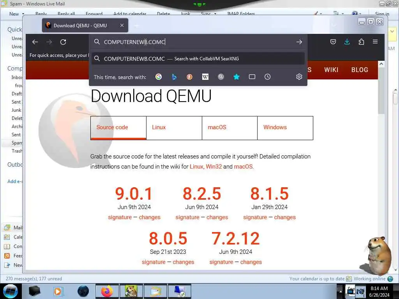Download QEMU version 7.2.12

[x=235, y=239]
